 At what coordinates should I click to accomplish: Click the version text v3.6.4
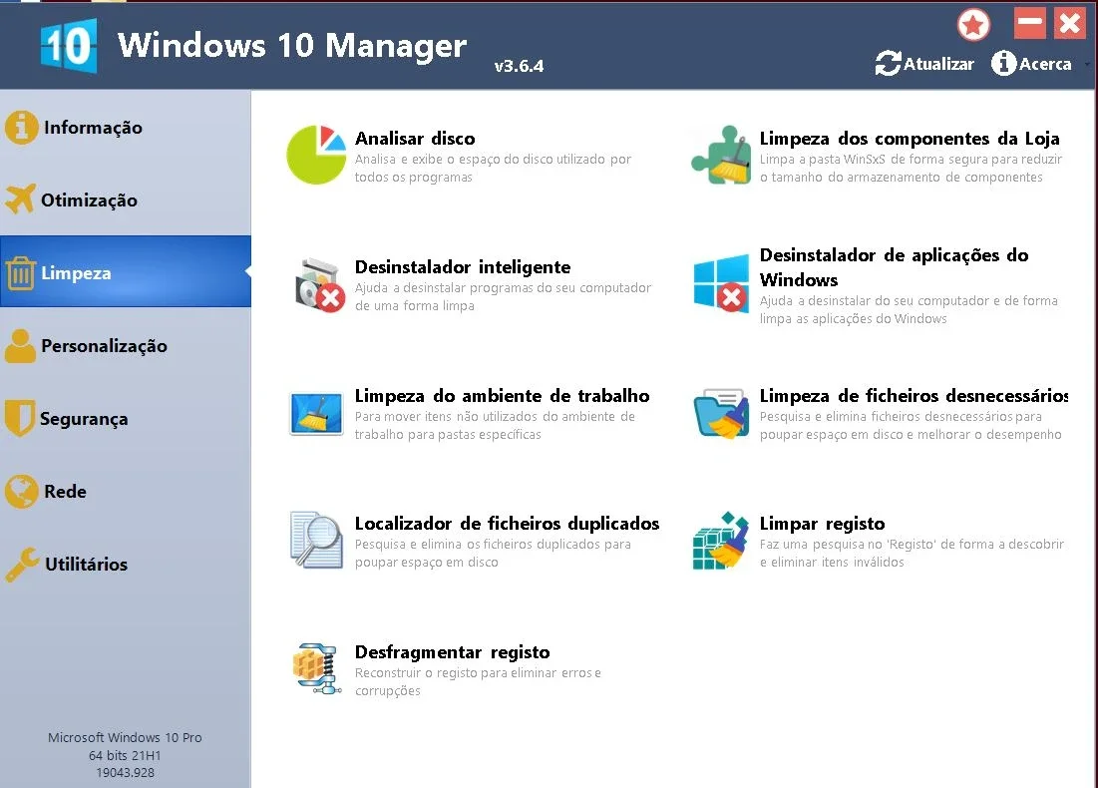click(519, 66)
